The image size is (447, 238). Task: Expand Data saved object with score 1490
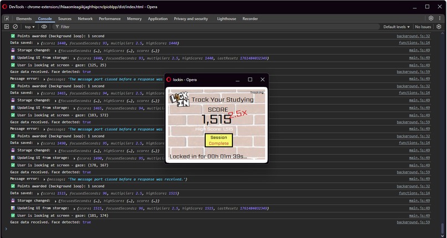pyautogui.click(x=38, y=143)
